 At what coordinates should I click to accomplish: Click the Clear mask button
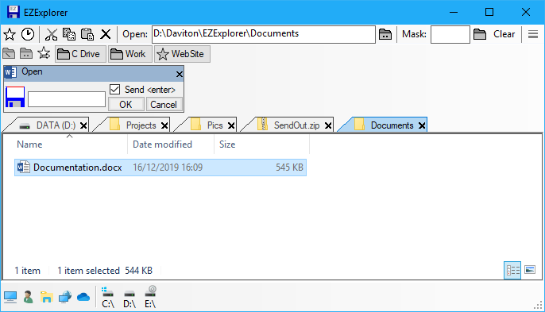coord(504,34)
